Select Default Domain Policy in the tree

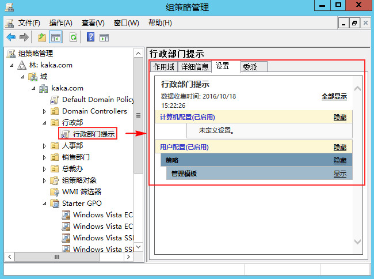point(98,100)
